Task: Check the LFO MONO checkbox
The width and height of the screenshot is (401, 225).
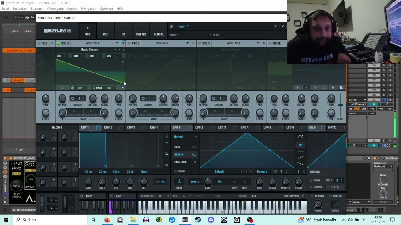Action: (x=175, y=171)
